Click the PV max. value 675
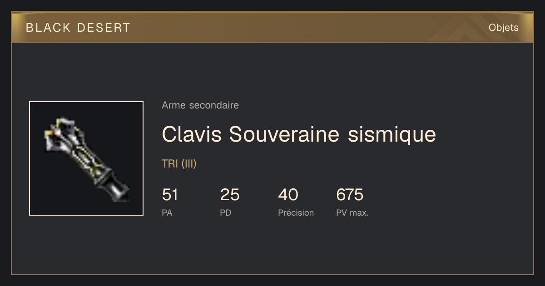Image resolution: width=545 pixels, height=286 pixels. click(x=350, y=195)
